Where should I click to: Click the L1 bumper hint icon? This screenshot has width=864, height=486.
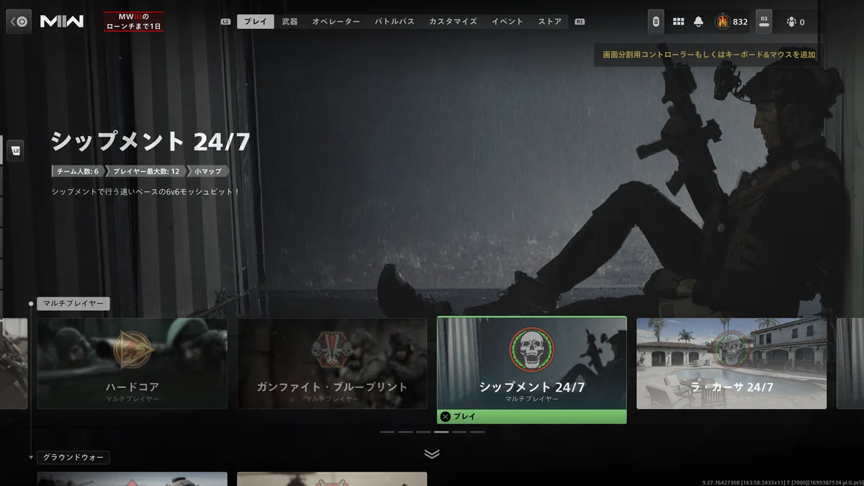[x=226, y=22]
